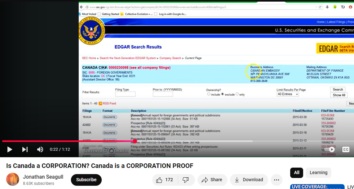Subscribe to Jonathan Seagull

click(x=86, y=180)
